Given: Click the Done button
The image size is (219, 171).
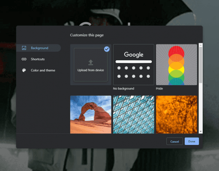Looking at the screenshot, I should point(192,141).
